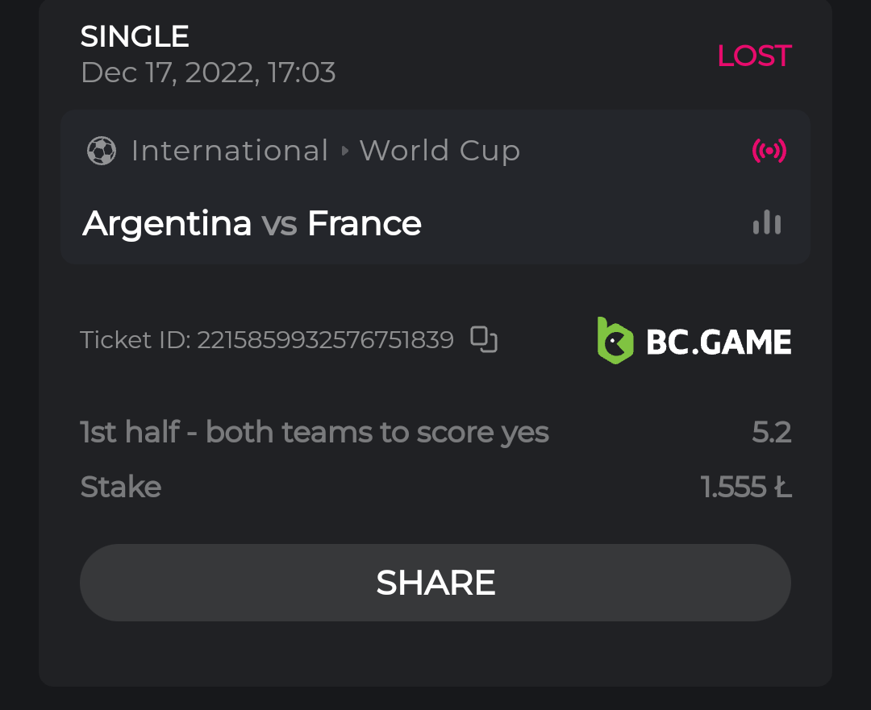The height and width of the screenshot is (710, 871).
Task: Click the breadcrumb arrow before World Cup
Action: click(x=344, y=151)
